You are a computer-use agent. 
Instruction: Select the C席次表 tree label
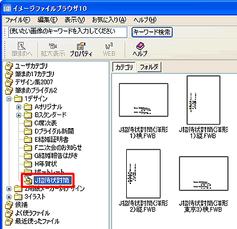coord(46,123)
